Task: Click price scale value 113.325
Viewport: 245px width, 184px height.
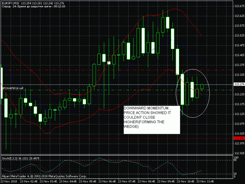Action: (x=239, y=75)
